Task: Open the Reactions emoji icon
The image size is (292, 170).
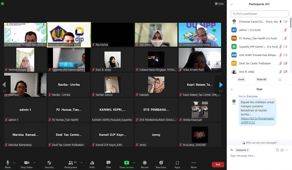Action: pyautogui.click(x=161, y=163)
